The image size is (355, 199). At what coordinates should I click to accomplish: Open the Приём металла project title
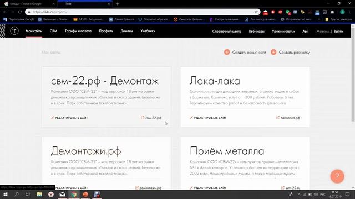coord(227,151)
